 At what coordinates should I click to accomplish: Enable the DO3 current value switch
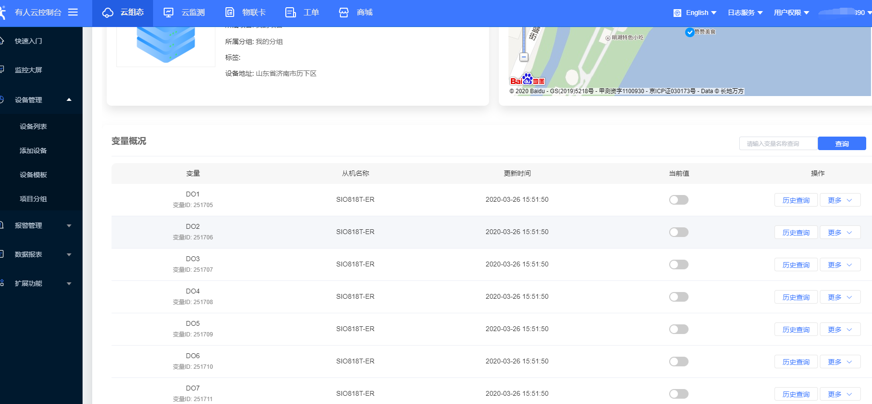tap(678, 265)
